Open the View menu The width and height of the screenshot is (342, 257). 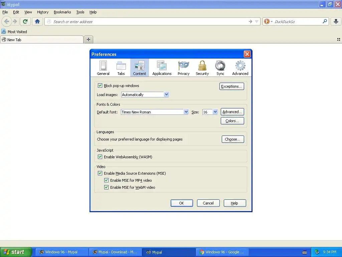[28, 12]
